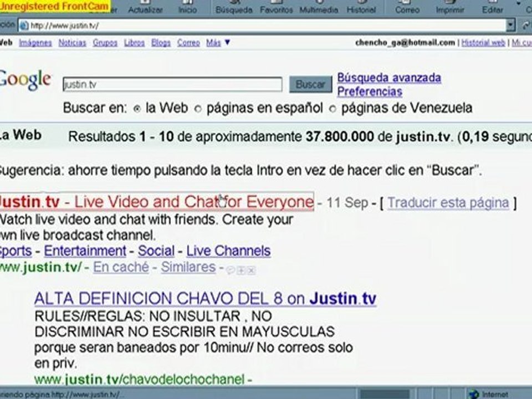Open Justin.tv Live Video and Chat result
Screen dimensions: 532x399
click(156, 202)
